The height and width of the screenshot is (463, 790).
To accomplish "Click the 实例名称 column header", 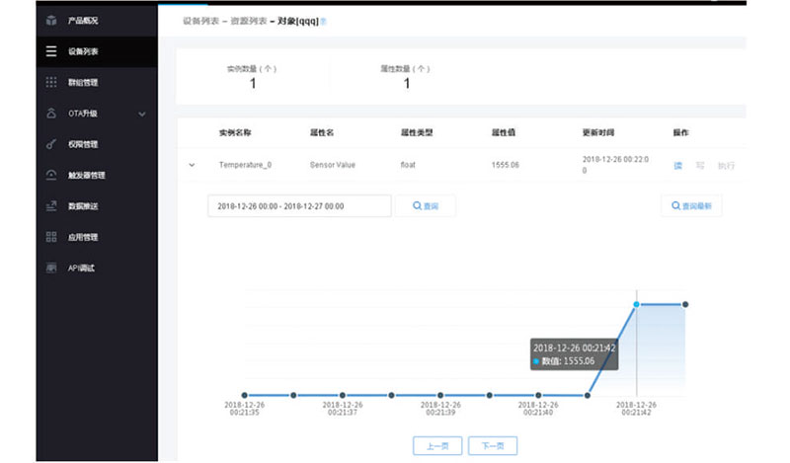I will (235, 132).
